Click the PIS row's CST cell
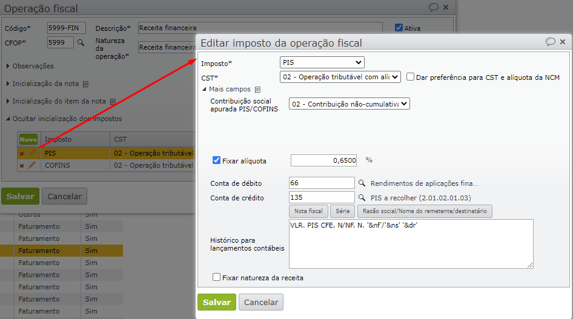The height and width of the screenshot is (319, 573). tap(153, 153)
